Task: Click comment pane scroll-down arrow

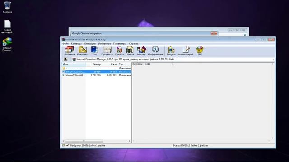Action: click(273, 138)
